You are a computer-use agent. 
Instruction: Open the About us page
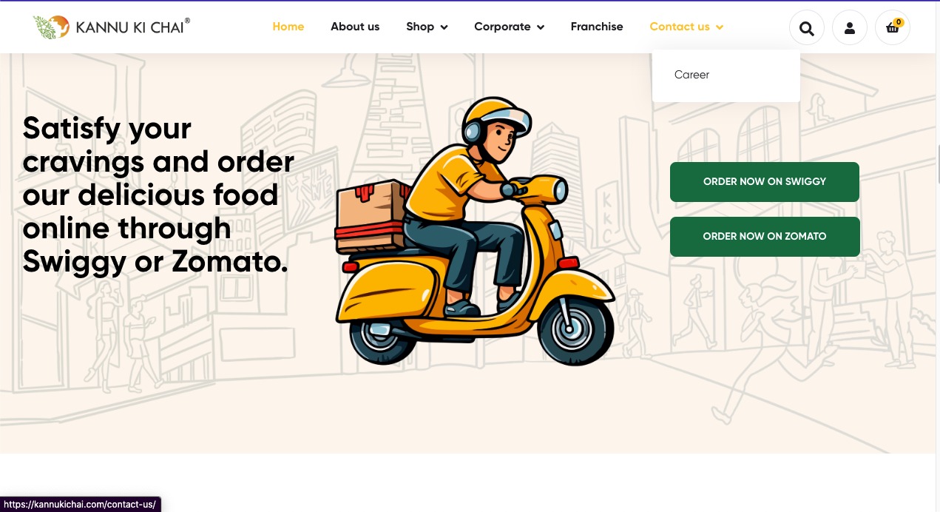pyautogui.click(x=355, y=27)
